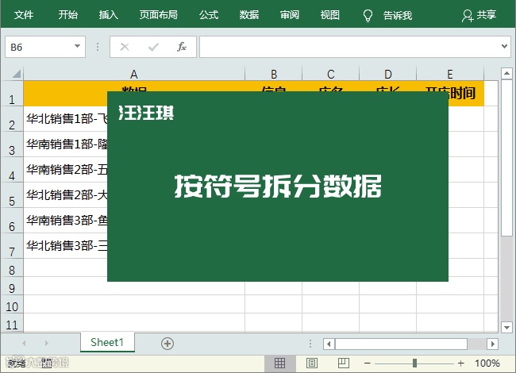Switch to the 审阅 tab
The width and height of the screenshot is (516, 373).
290,15
